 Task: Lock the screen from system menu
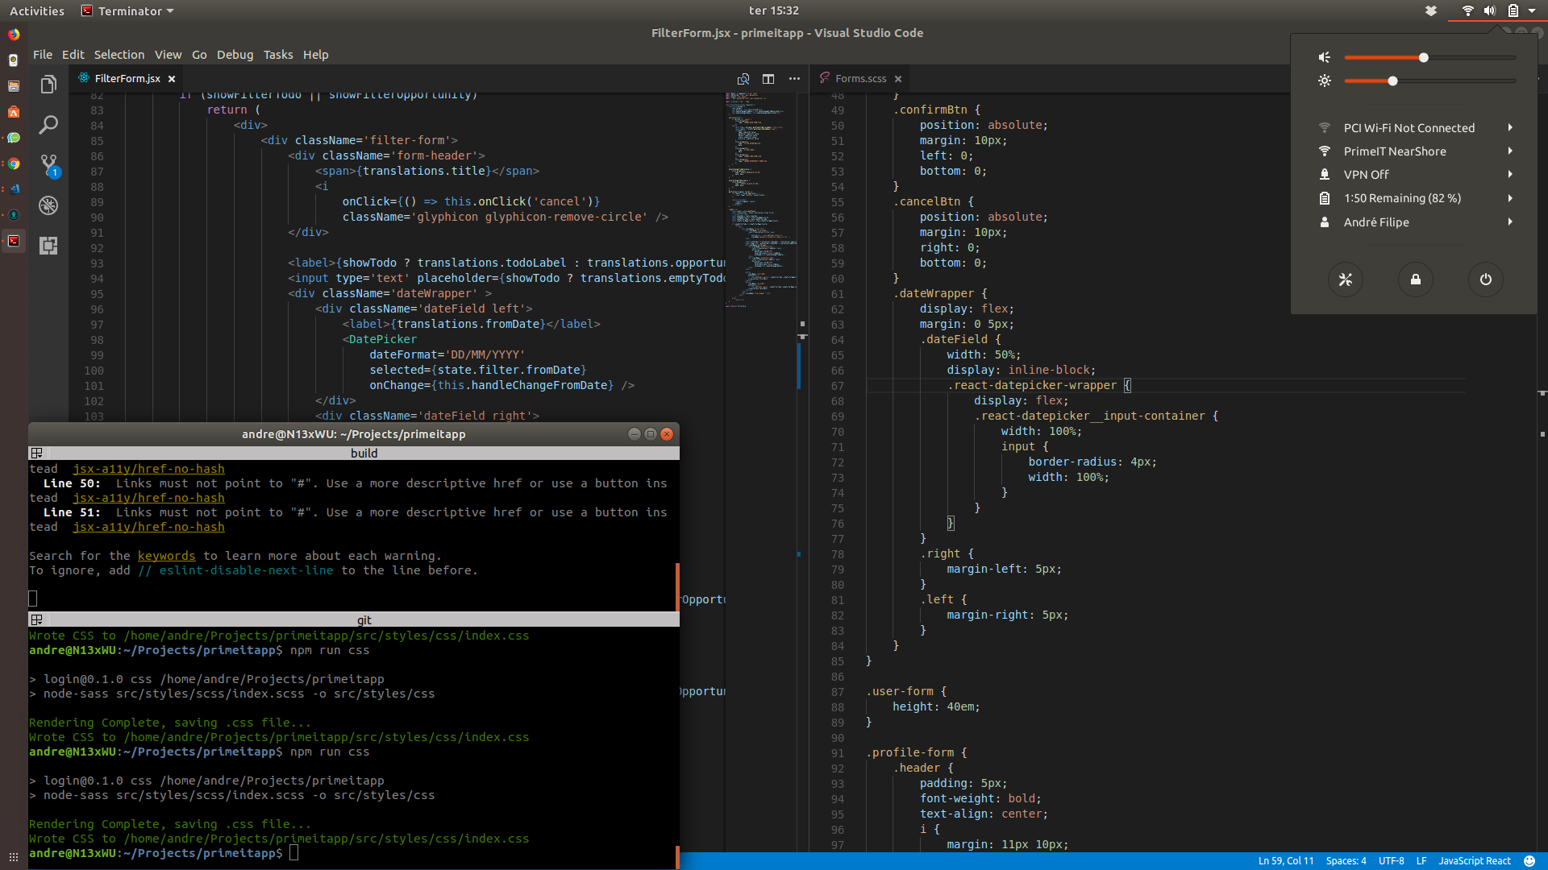1416,280
